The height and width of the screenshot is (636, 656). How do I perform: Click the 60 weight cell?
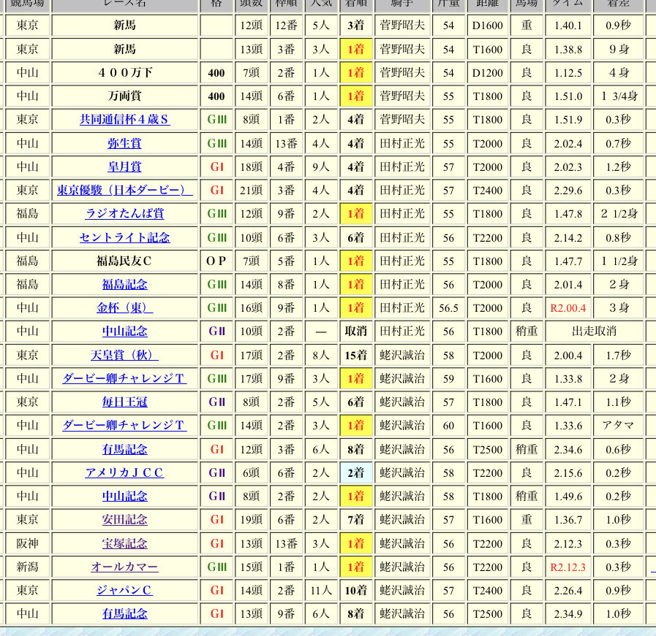click(x=448, y=426)
